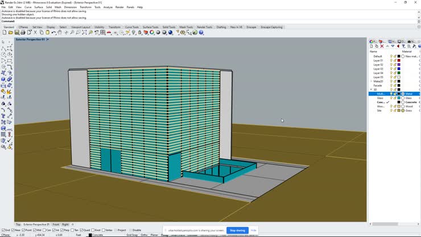
Task: Toggle Grid Snap in status bar
Action: point(132,235)
